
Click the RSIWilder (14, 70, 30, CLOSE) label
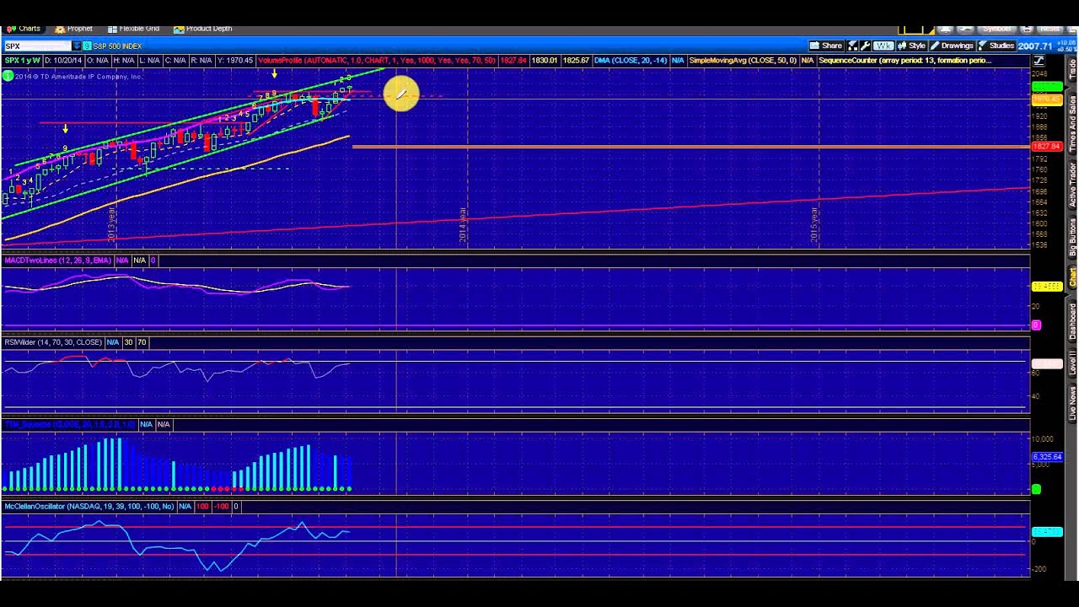pyautogui.click(x=53, y=342)
